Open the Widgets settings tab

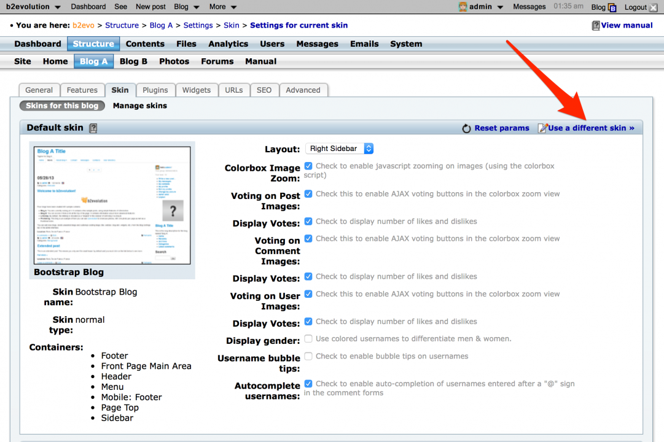196,90
